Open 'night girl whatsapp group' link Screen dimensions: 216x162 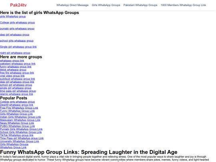[15, 53]
